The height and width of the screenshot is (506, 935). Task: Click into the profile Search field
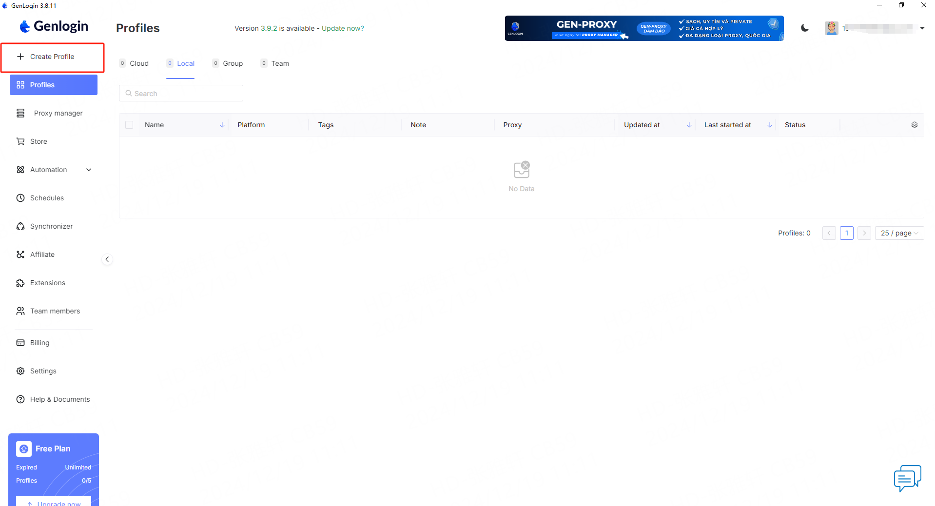click(181, 94)
